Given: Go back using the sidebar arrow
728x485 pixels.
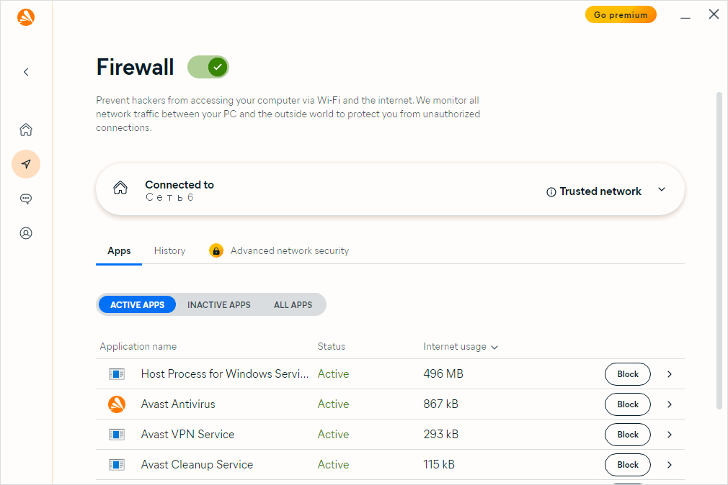Looking at the screenshot, I should pyautogui.click(x=26, y=72).
